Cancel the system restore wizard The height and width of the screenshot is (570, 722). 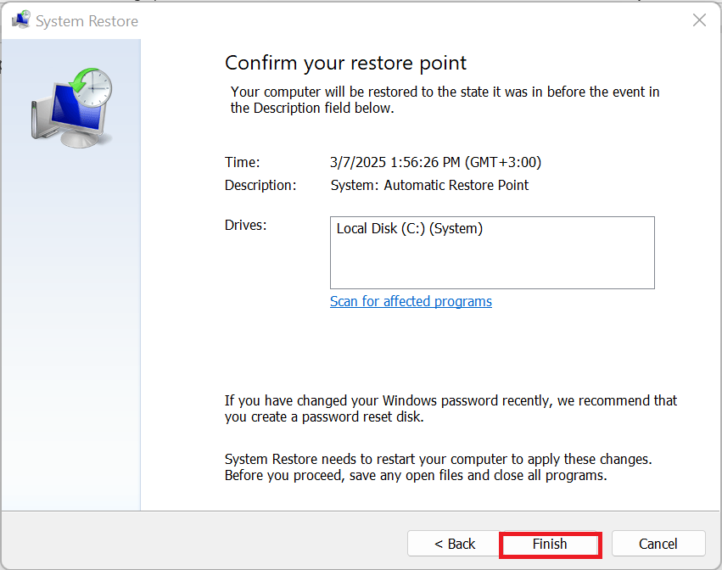[658, 544]
